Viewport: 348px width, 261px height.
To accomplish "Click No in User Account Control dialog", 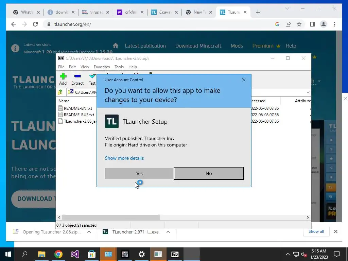I will 209,173.
